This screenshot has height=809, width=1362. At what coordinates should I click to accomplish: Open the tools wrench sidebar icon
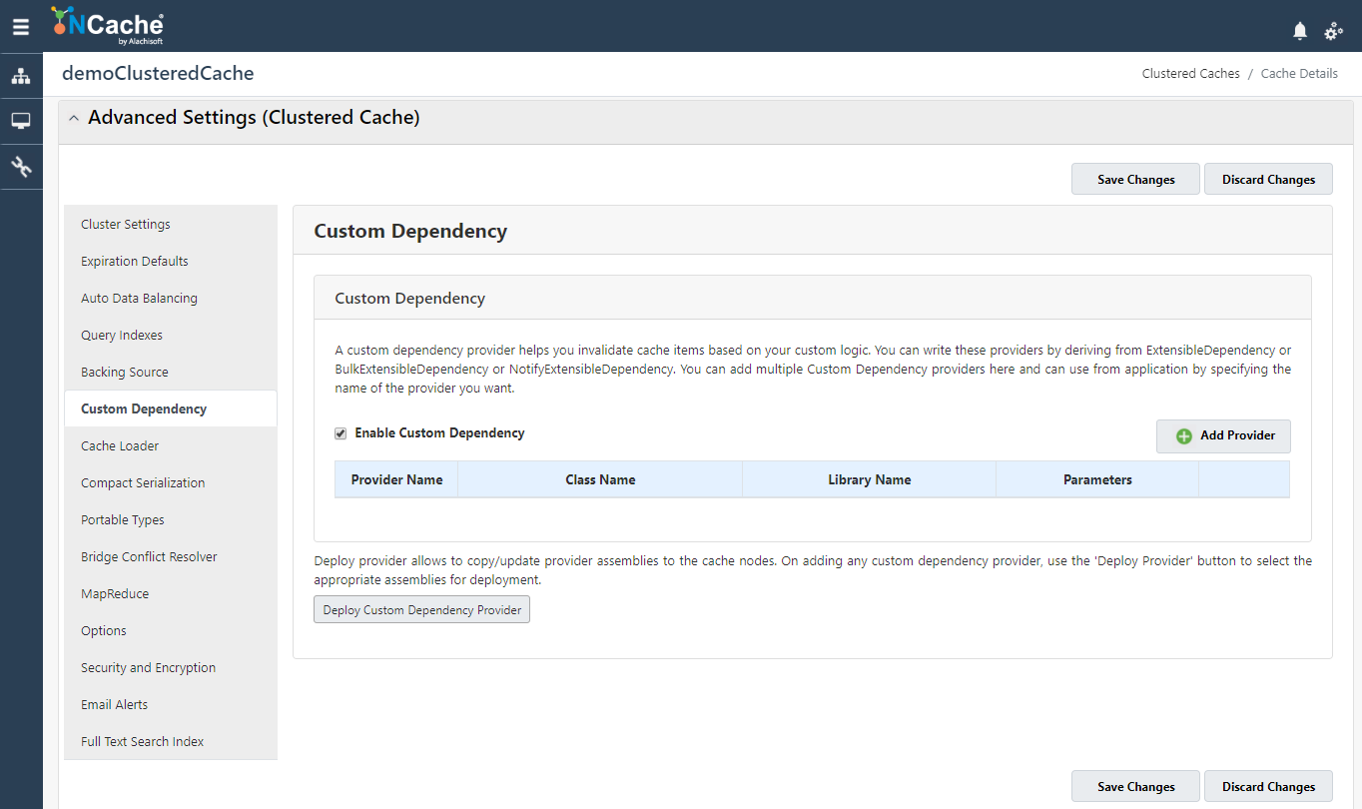21,166
